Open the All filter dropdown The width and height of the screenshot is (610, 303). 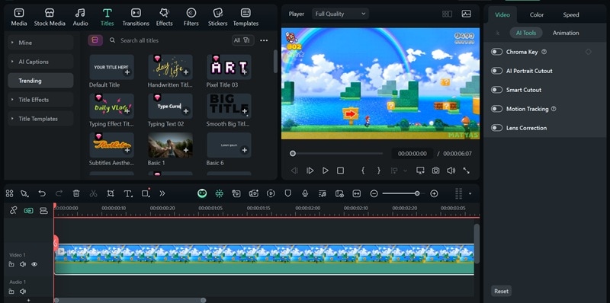tap(242, 40)
